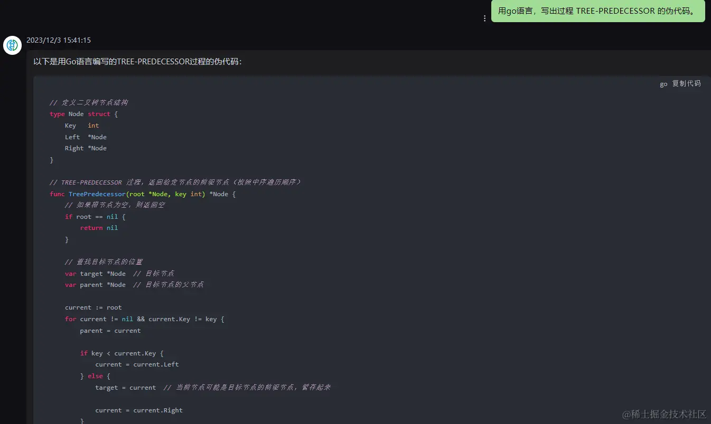Image resolution: width=711 pixels, height=424 pixels.
Task: Click the line current = current.Left
Action: pyautogui.click(x=137, y=364)
